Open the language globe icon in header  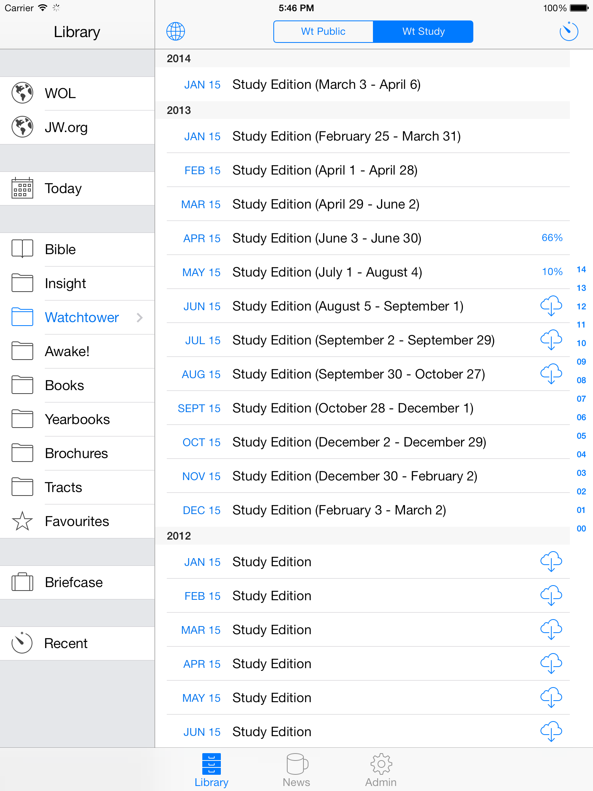(176, 31)
